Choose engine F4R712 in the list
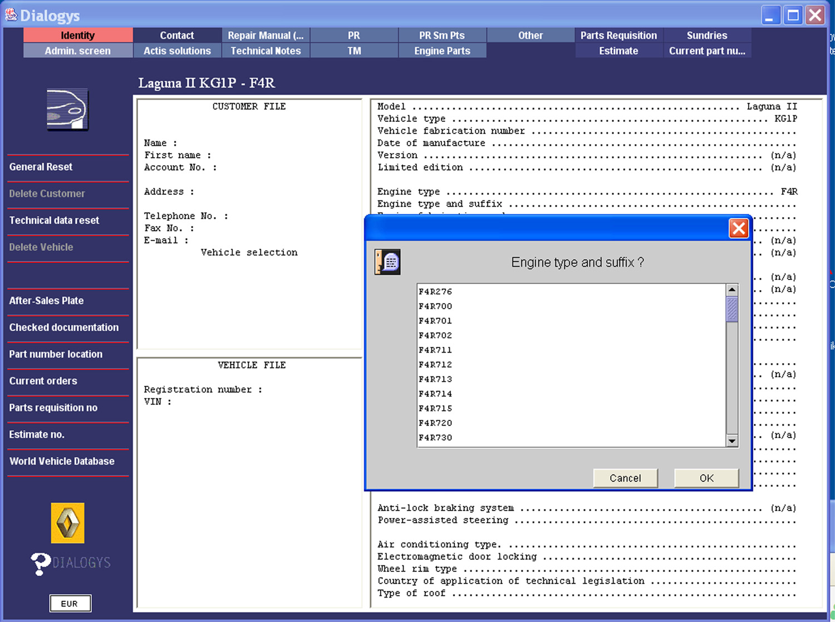The height and width of the screenshot is (622, 835). [x=572, y=365]
